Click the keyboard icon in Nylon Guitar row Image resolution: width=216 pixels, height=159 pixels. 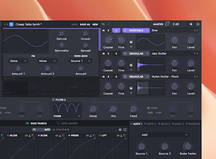(131, 88)
